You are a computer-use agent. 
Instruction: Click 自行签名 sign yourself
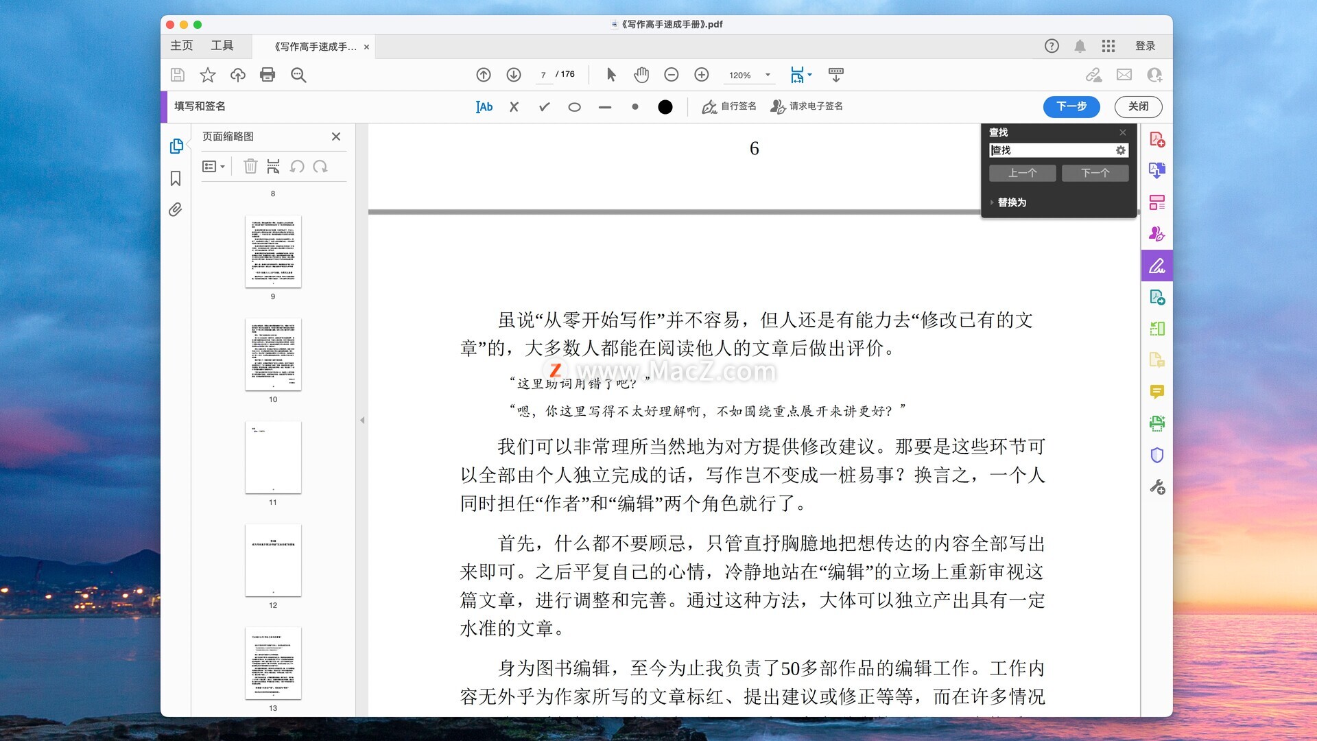point(728,106)
